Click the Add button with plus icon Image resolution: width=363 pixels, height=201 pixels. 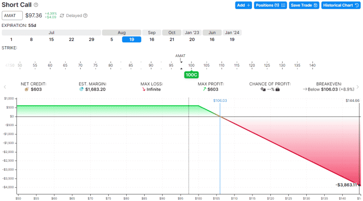coord(243,5)
